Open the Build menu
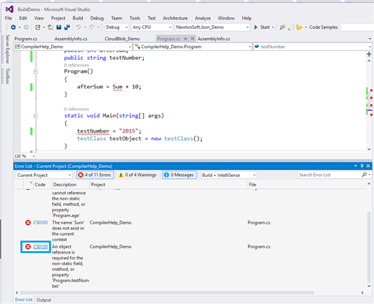The height and width of the screenshot is (304, 374). point(78,18)
